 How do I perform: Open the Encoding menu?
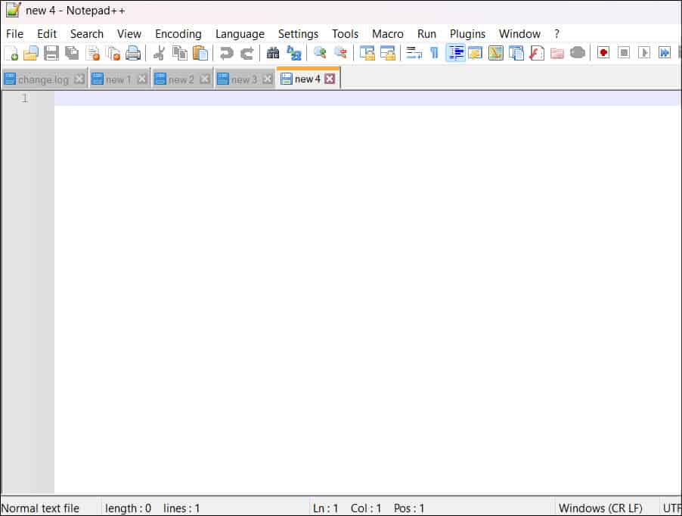point(178,34)
